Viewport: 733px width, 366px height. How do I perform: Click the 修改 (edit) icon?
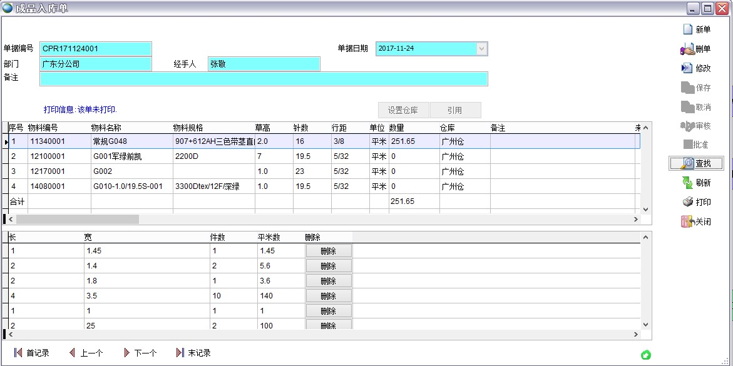[x=687, y=68]
